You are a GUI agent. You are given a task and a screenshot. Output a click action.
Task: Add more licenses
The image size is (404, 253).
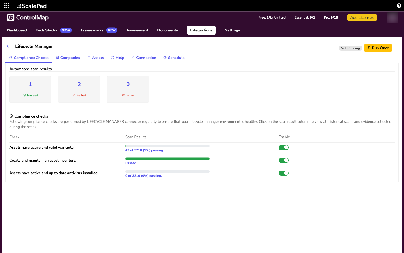point(362,17)
